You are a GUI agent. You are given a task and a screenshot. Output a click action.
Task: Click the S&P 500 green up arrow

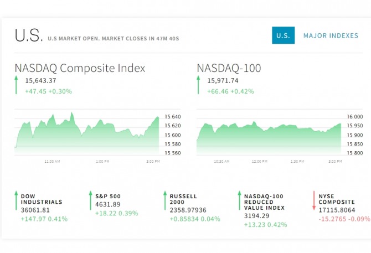(90, 200)
